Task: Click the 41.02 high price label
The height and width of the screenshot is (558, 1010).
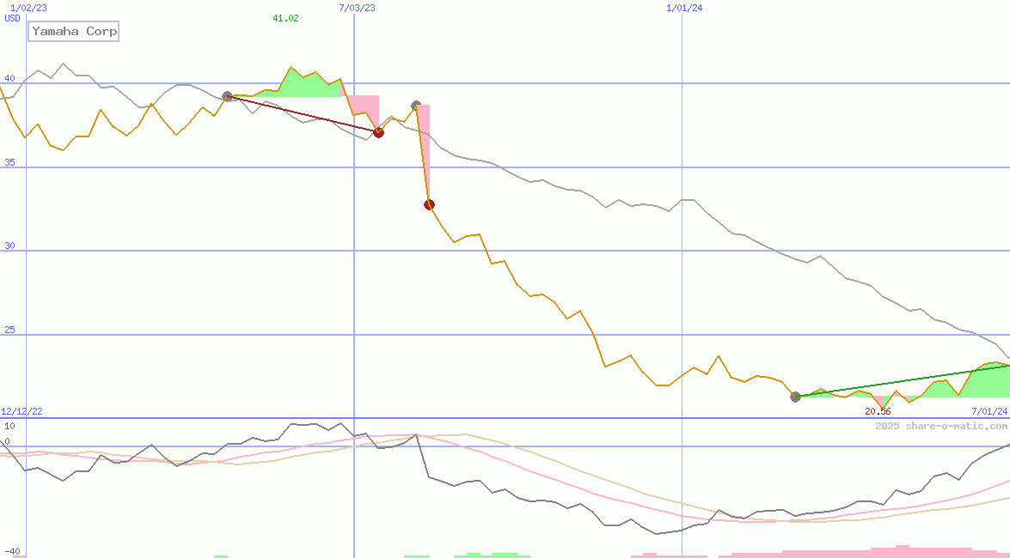Action: pyautogui.click(x=285, y=18)
